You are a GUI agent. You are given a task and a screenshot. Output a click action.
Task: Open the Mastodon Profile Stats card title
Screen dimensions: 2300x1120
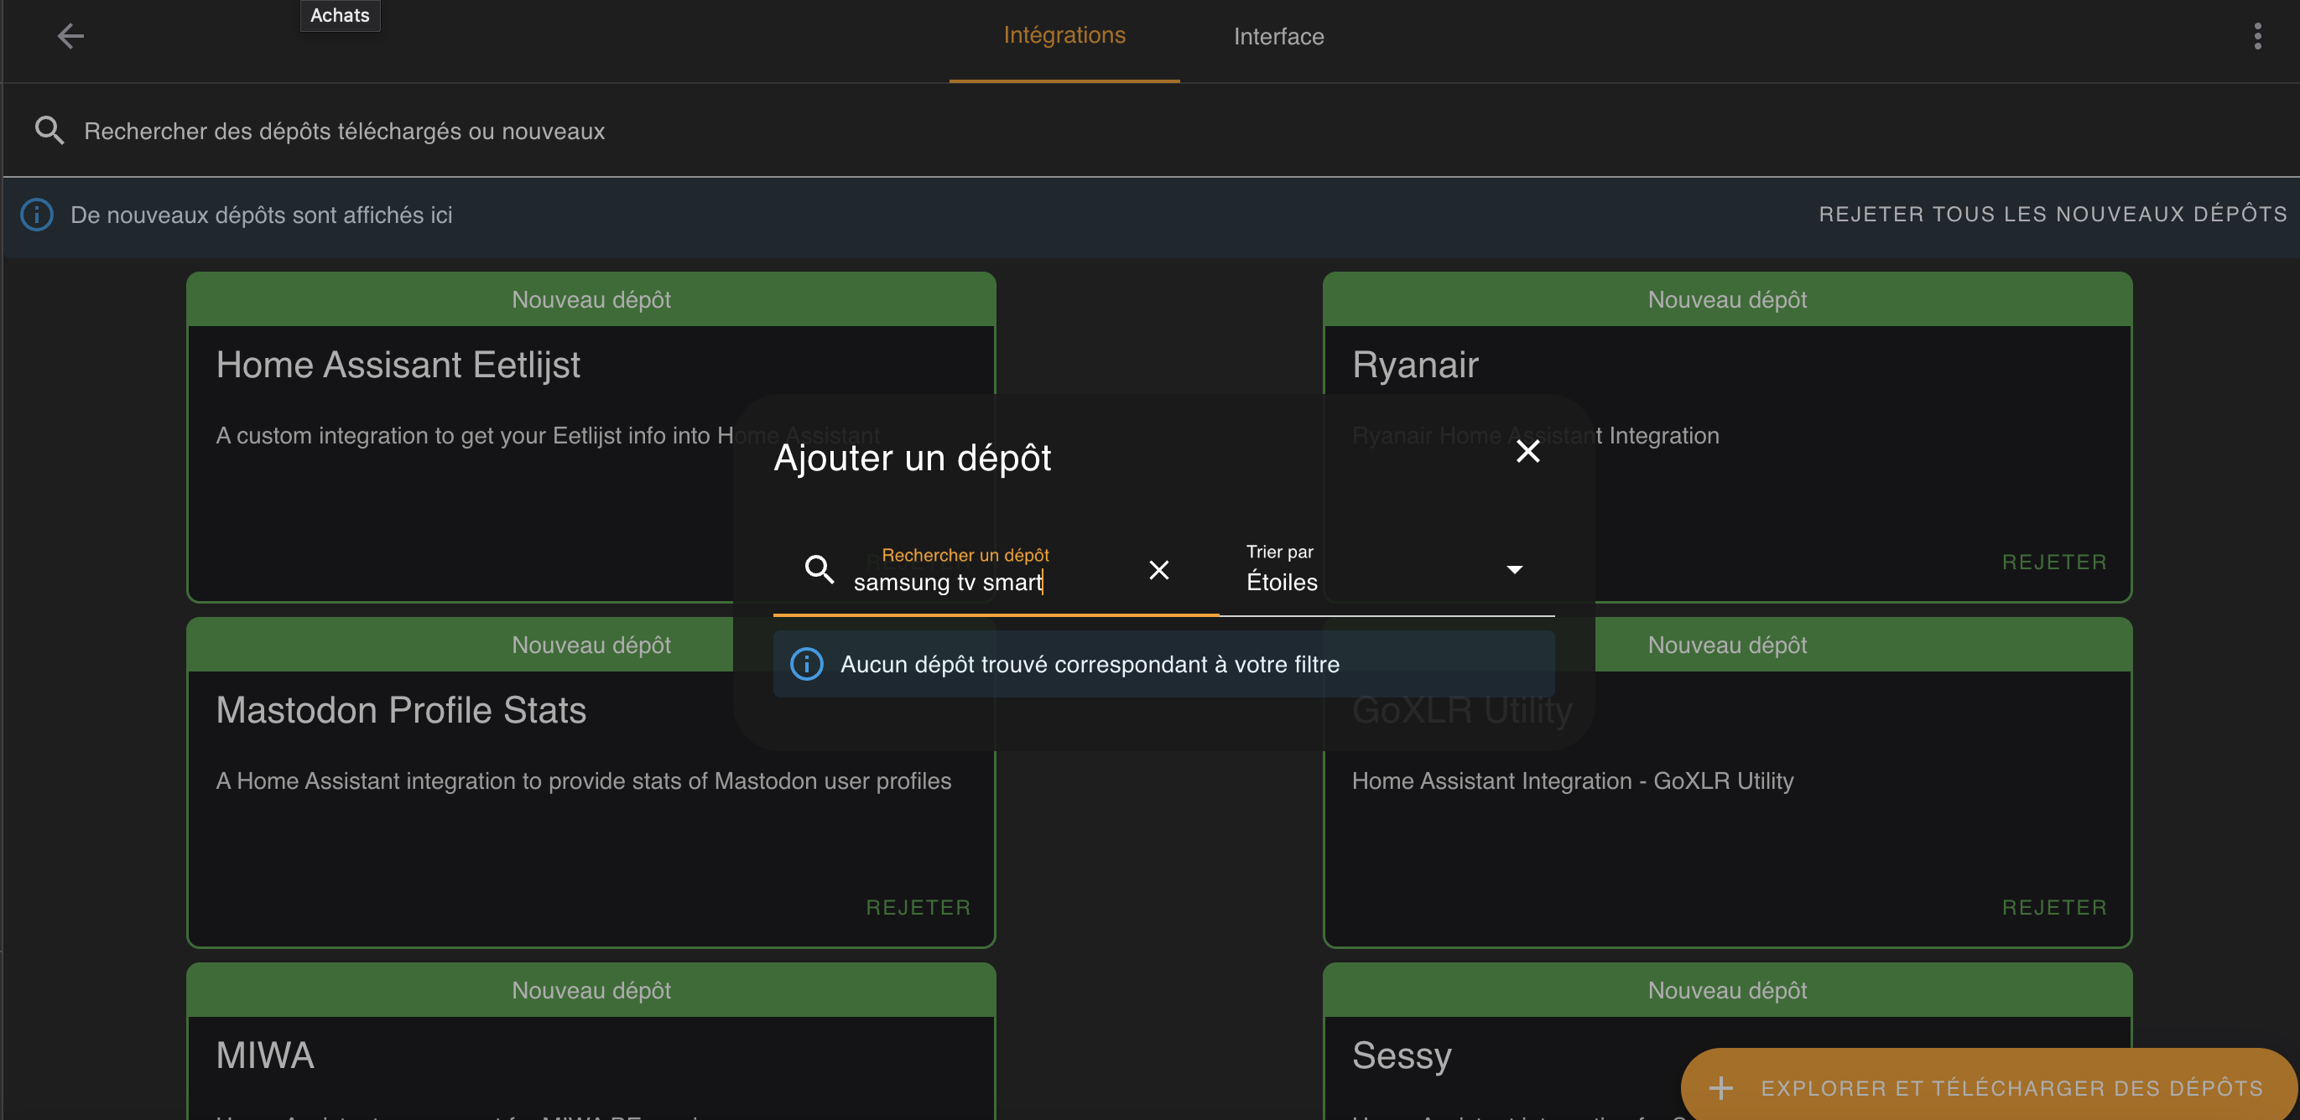point(401,709)
